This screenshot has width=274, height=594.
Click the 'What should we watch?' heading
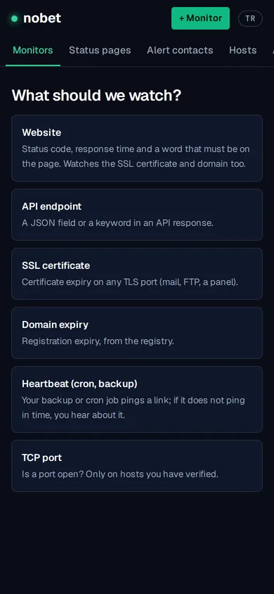97,96
